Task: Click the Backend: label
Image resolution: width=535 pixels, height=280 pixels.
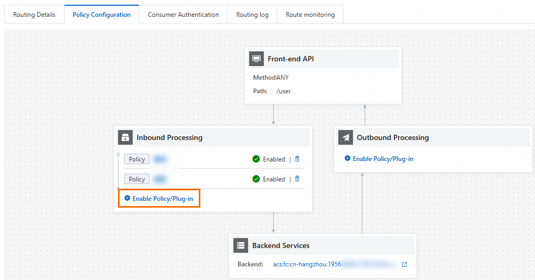Action: pos(250,264)
